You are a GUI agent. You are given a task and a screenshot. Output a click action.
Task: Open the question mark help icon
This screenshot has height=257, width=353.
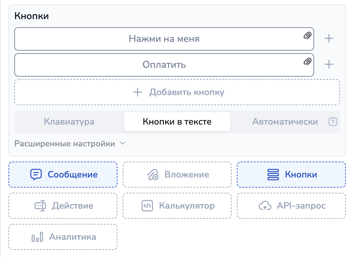pos(333,122)
